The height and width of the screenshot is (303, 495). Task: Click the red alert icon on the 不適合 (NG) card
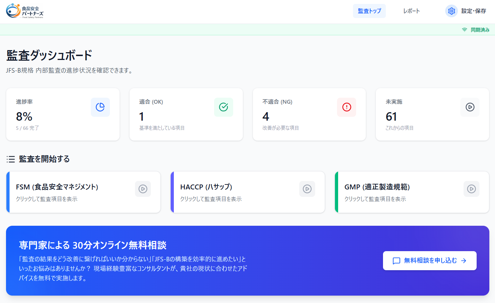pos(346,107)
